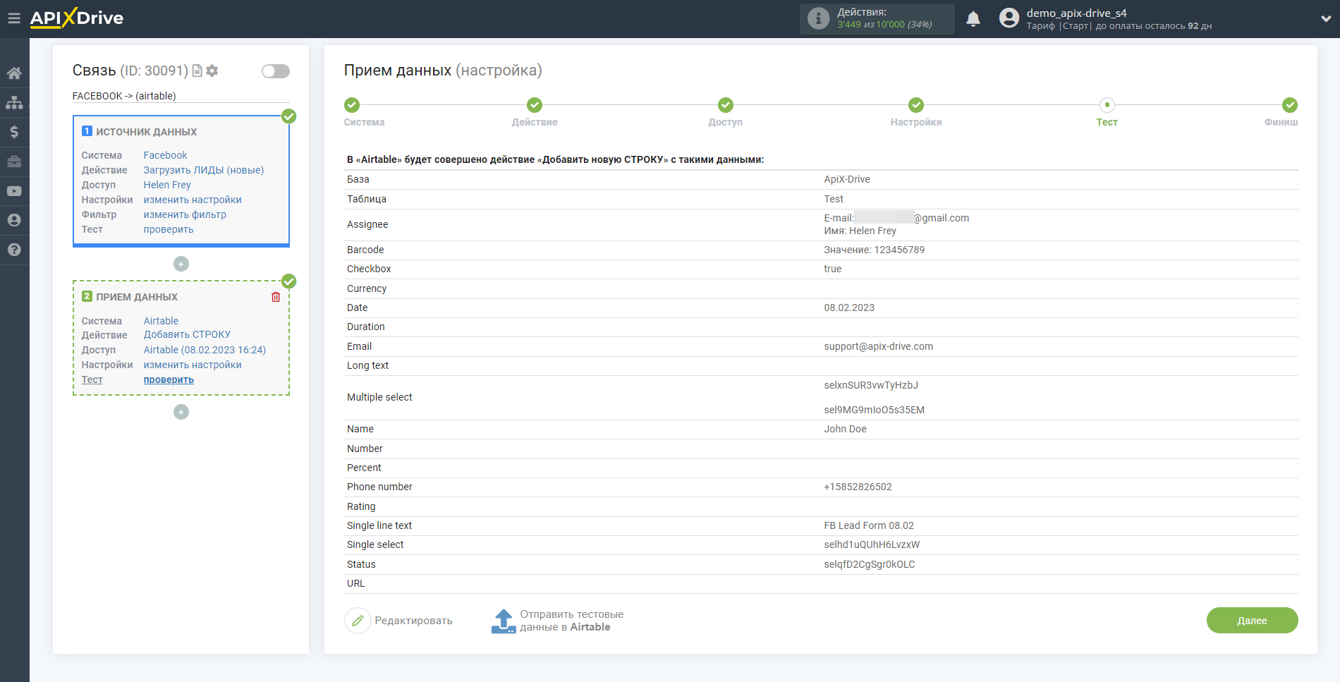1340x682 pixels.
Task: Click Загрузить ЛИДЫ (новые) link
Action: coord(204,170)
